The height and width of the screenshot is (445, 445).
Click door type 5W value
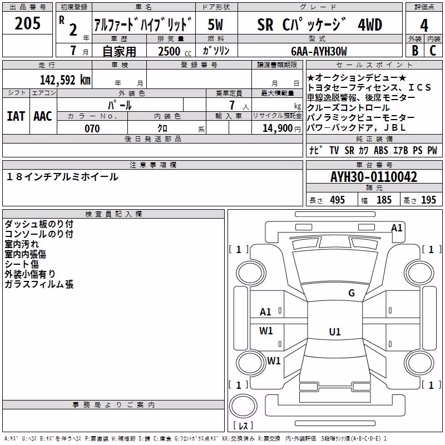point(216,24)
